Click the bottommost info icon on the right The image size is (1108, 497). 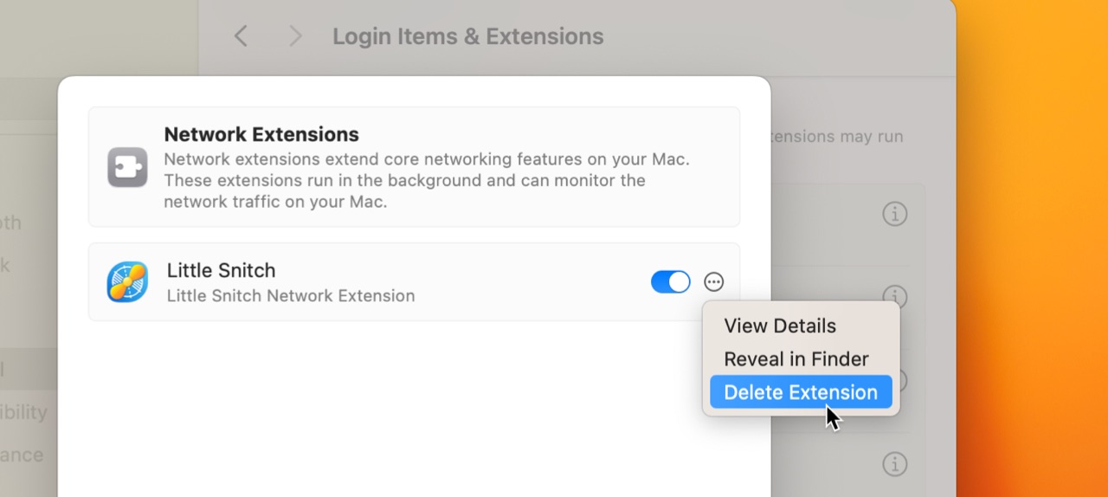tap(894, 464)
